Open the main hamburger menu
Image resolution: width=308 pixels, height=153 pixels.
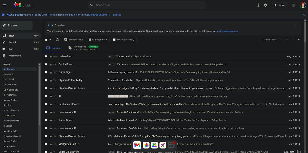[x=5, y=5]
